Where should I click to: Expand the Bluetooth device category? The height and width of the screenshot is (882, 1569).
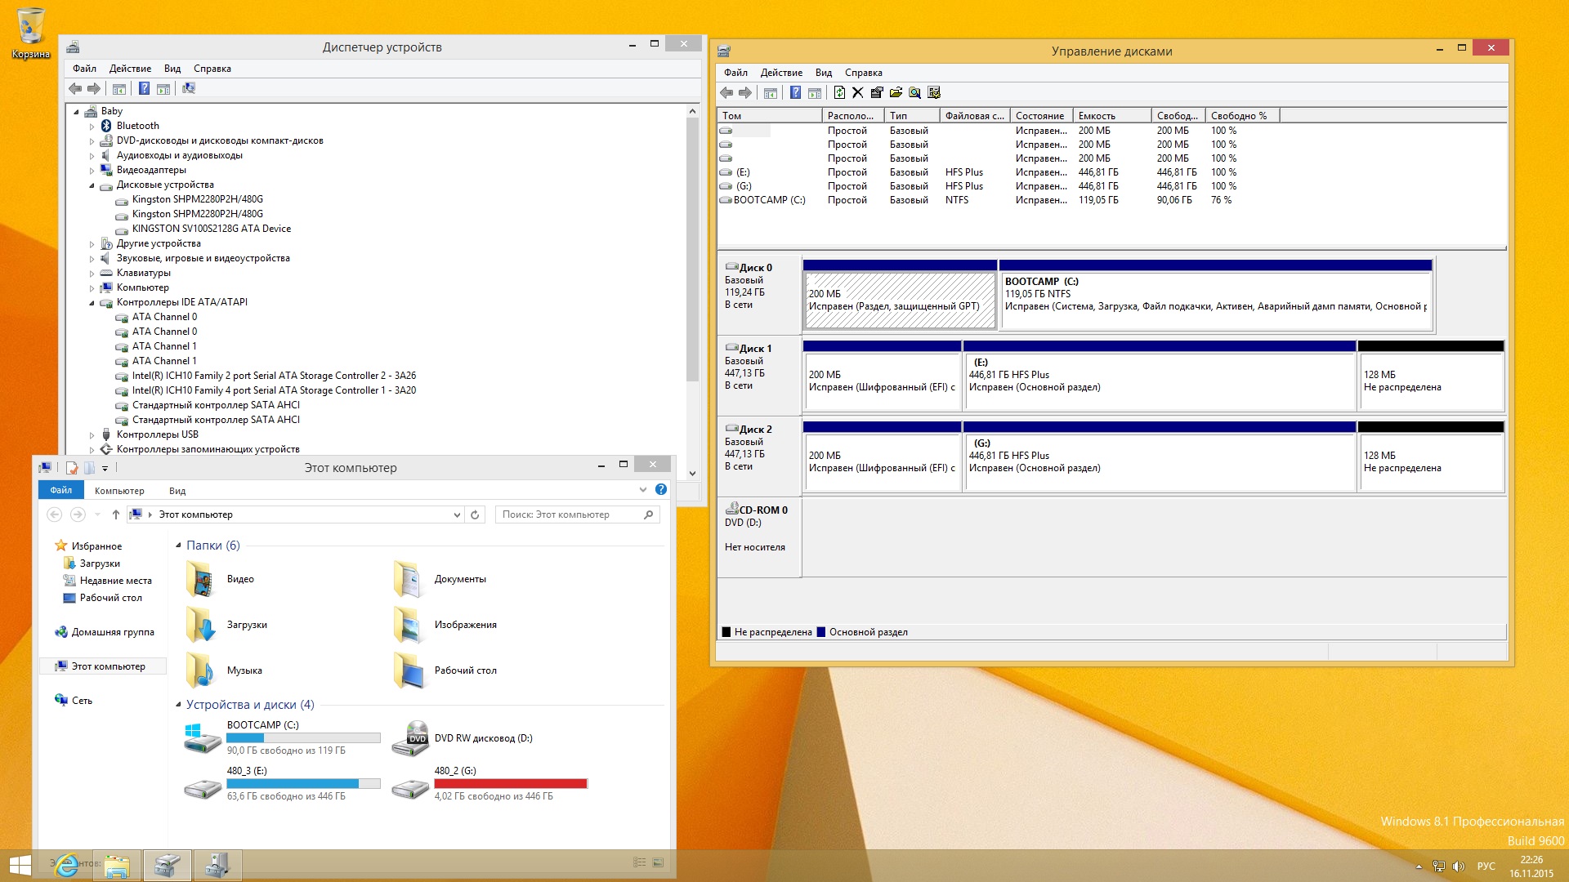coord(92,127)
